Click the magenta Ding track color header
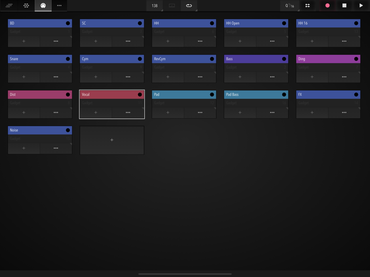Screen dimensions: 370x277 328,59
